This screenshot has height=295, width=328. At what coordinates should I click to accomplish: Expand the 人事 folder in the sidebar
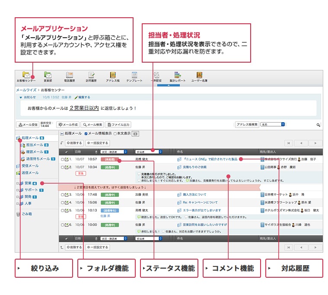coord(18,203)
